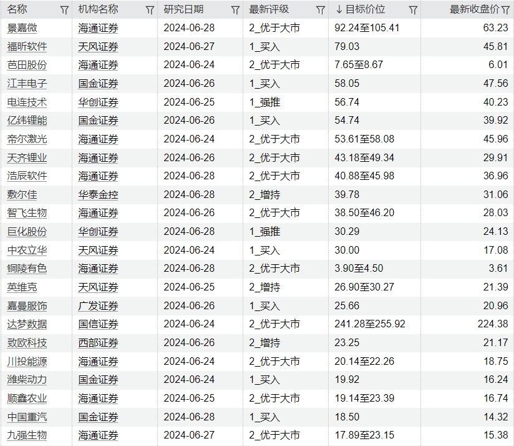Sort by 最新收盘价 column header
This screenshot has height=446, width=514.
tap(474, 9)
